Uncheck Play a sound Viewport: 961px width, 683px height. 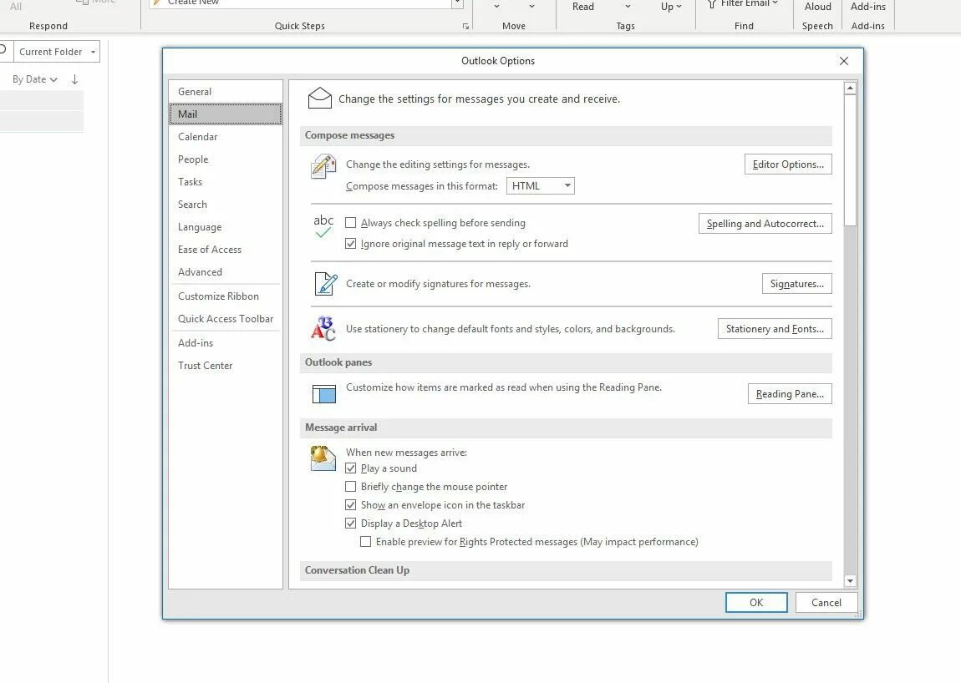pos(351,468)
